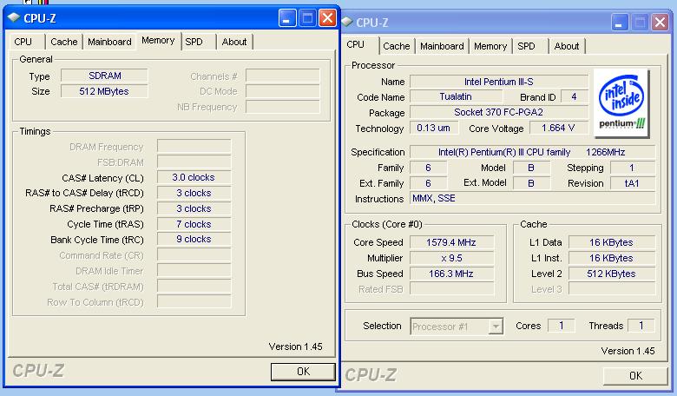Open the Cache tab in the right window
Screen dimensions: 677x396
pos(397,46)
